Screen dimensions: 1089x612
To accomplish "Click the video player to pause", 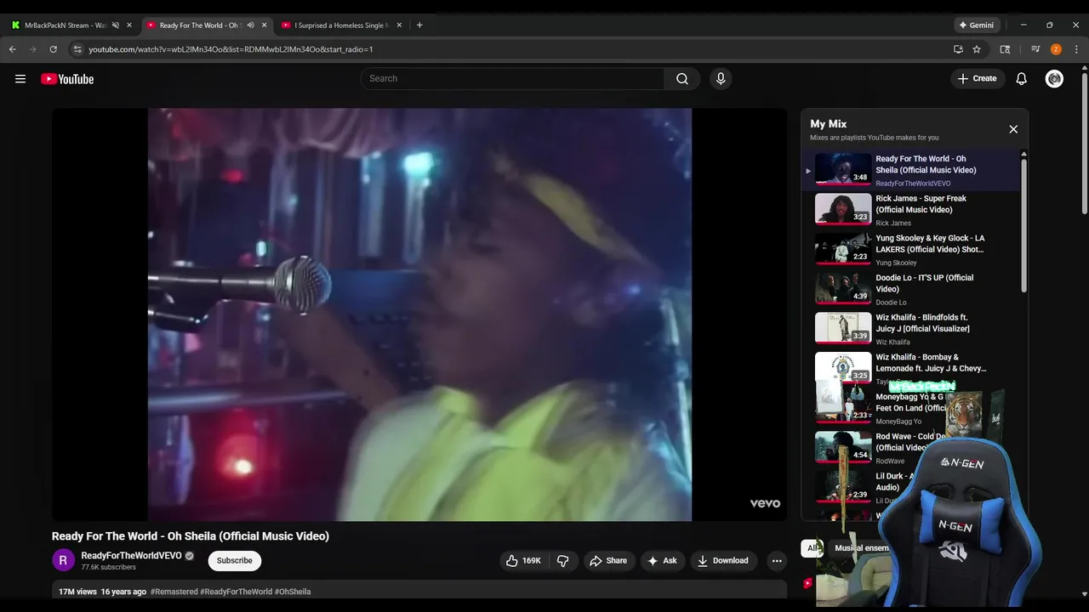I will coord(419,314).
